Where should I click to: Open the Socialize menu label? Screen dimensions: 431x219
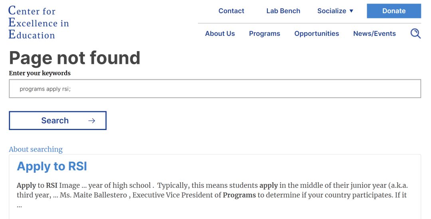(x=332, y=11)
